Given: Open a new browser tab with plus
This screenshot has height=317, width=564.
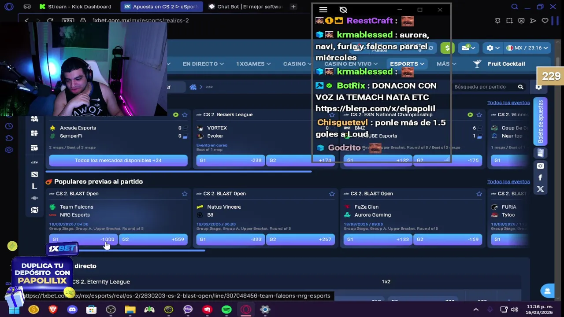Looking at the screenshot, I should 293,7.
